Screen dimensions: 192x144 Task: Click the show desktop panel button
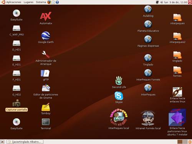click(2, 142)
